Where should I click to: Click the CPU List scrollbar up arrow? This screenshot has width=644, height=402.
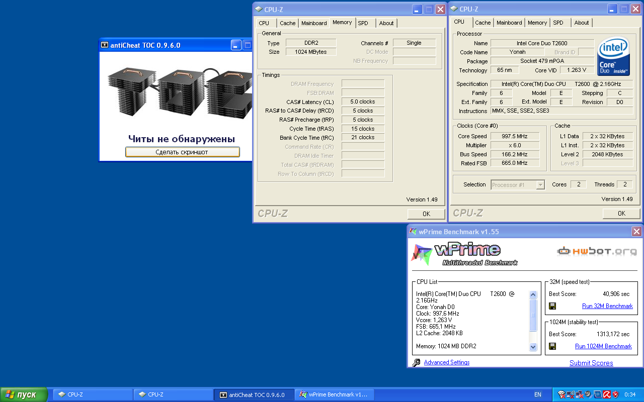tap(533, 295)
